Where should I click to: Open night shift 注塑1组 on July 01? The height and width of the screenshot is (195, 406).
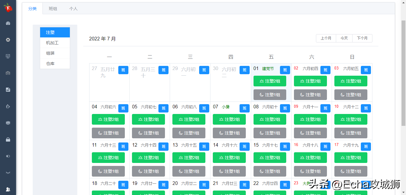tap(270, 95)
